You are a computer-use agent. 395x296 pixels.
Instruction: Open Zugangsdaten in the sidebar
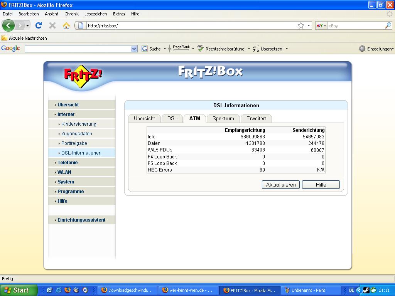(82, 134)
